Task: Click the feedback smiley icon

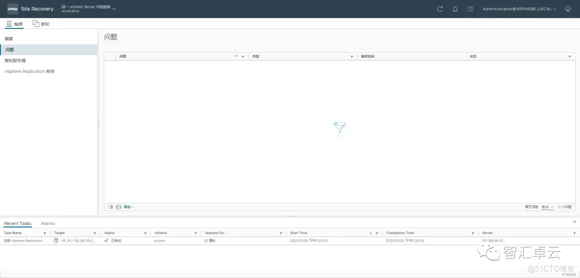Action: point(568,9)
